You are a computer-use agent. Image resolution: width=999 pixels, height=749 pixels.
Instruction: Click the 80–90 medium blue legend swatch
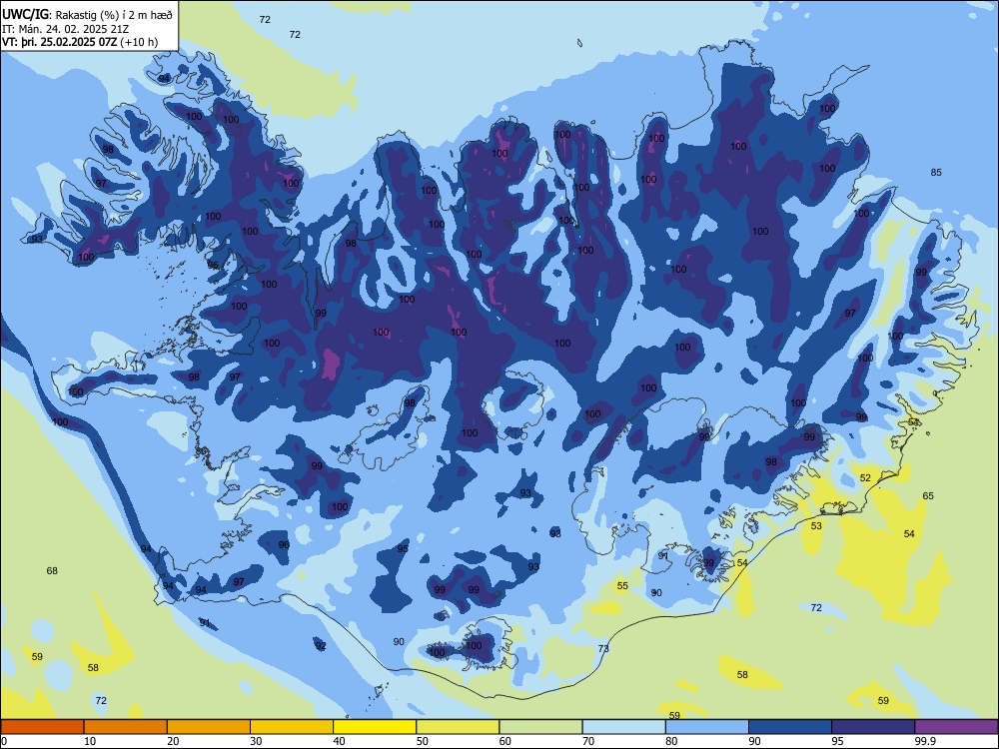pyautogui.click(x=707, y=727)
